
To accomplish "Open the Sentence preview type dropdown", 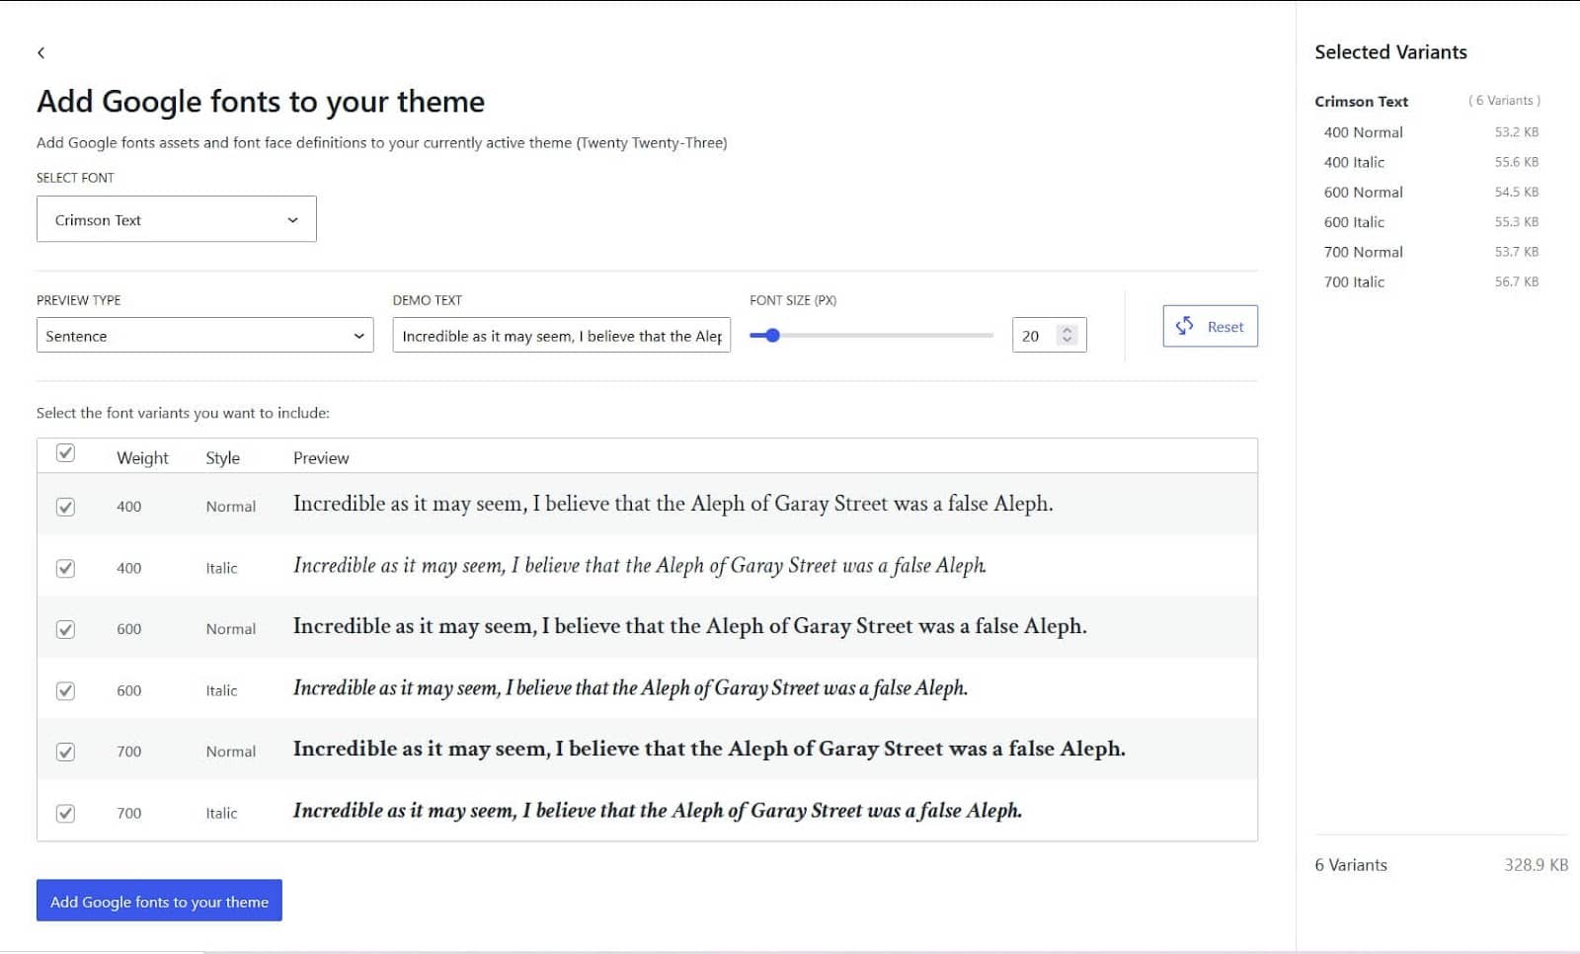I will (204, 336).
